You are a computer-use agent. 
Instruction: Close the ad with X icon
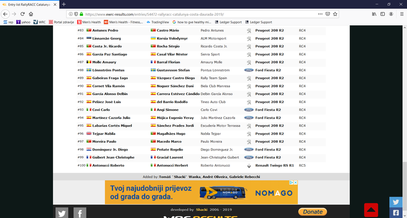point(296,182)
